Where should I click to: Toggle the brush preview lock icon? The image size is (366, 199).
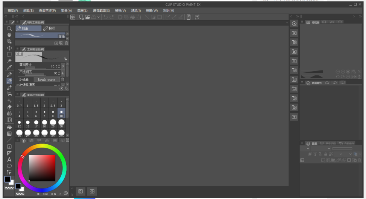[65, 59]
